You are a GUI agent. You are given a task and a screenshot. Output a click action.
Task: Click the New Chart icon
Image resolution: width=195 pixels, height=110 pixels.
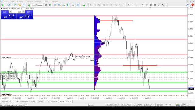pyautogui.click(x=2, y=5)
